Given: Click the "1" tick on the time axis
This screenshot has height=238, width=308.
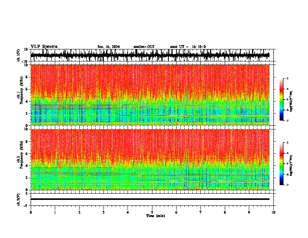Looking at the screenshot, I should (x=55, y=212).
